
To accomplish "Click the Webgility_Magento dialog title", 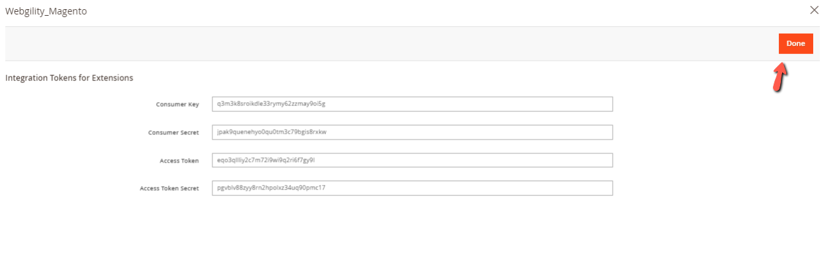I will (x=46, y=11).
